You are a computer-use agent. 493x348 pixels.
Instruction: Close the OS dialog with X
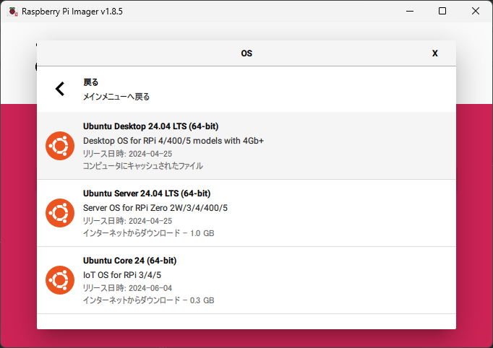(435, 53)
